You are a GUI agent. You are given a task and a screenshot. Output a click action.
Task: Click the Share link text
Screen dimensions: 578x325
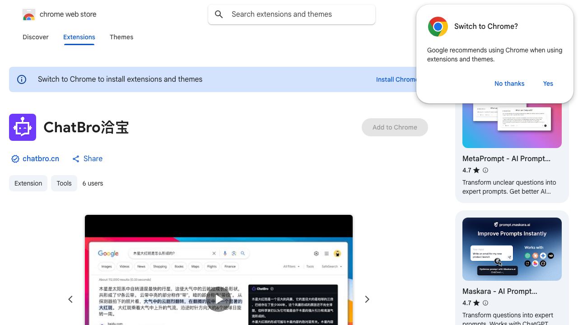coord(93,159)
